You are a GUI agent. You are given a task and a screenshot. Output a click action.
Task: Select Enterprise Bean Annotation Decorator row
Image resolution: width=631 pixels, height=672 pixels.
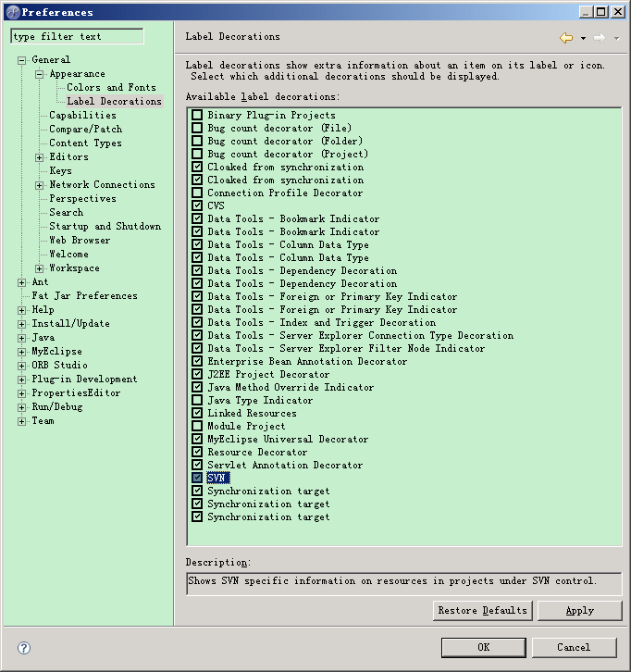click(307, 361)
